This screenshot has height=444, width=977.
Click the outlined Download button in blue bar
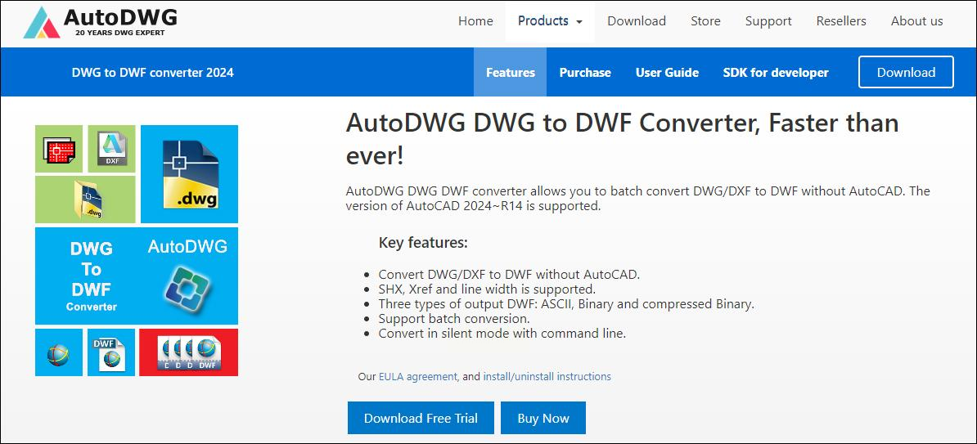click(906, 72)
